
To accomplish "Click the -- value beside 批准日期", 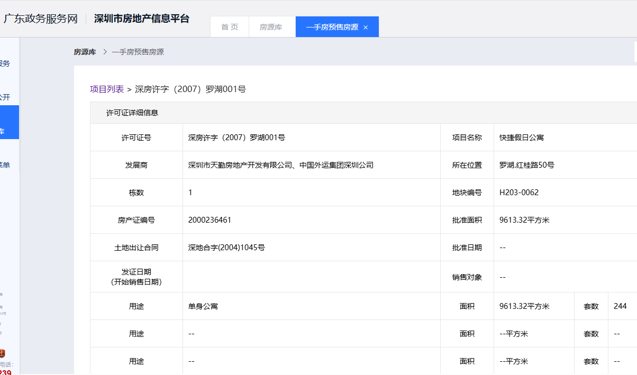I will coord(503,248).
